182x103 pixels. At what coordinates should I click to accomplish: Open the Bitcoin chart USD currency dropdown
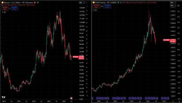[82, 3]
